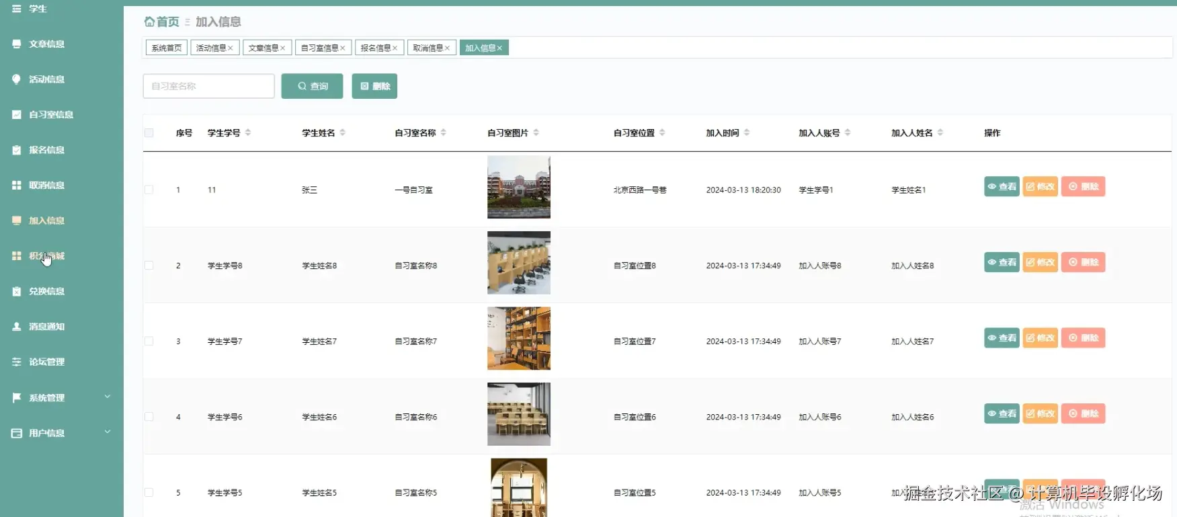Click the 北京西路一号巷 location cell
Image resolution: width=1177 pixels, height=517 pixels.
click(640, 190)
